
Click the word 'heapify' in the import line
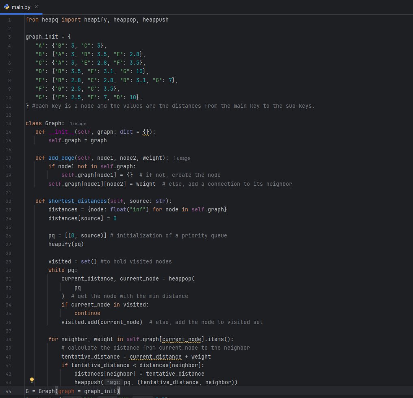pos(96,20)
